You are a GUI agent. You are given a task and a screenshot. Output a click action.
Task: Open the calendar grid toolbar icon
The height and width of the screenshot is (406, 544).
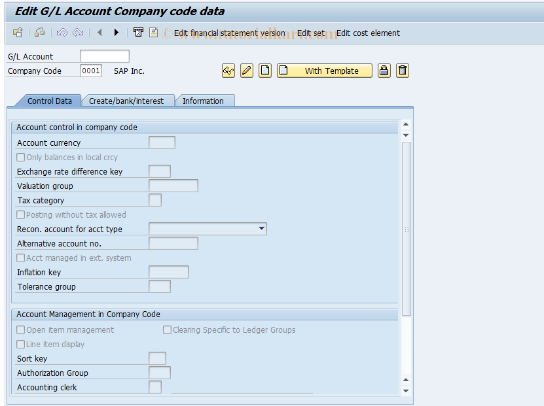[x=138, y=32]
